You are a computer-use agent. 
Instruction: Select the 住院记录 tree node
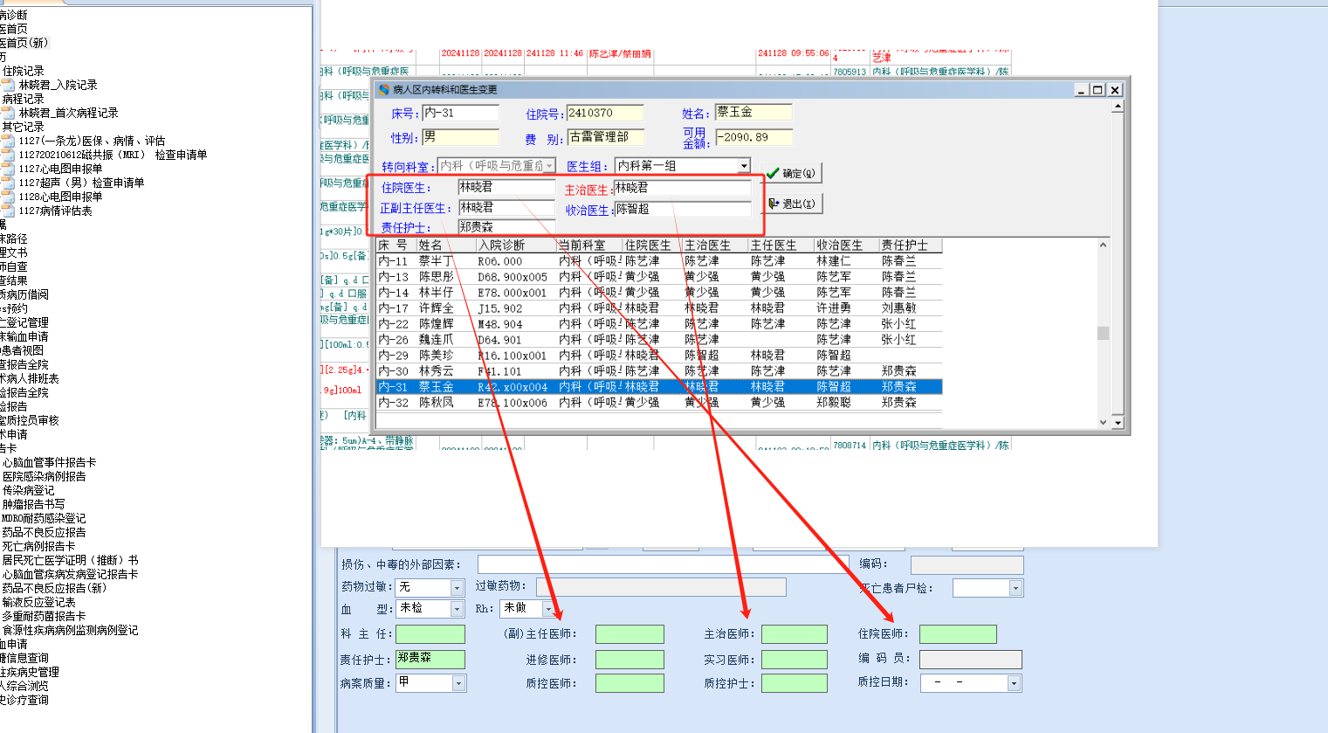[23, 71]
